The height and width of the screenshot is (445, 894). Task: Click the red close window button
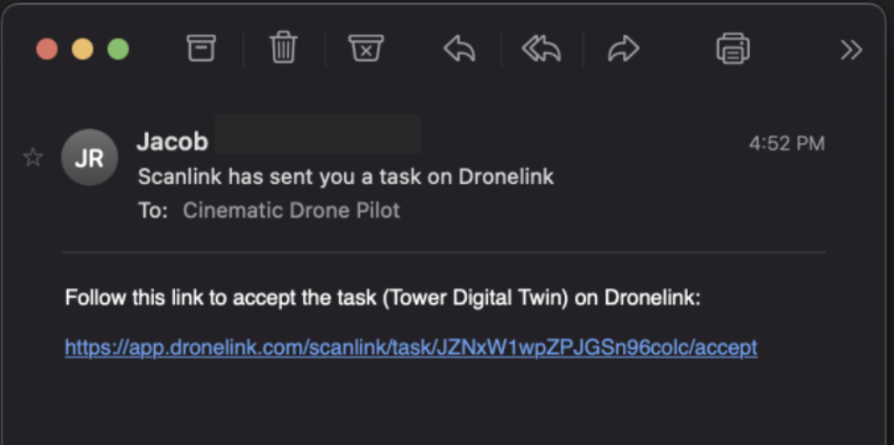tap(47, 49)
